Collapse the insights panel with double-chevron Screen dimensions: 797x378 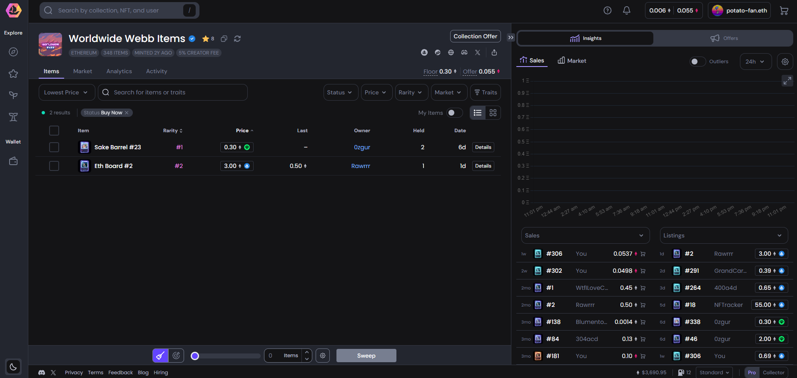click(511, 37)
